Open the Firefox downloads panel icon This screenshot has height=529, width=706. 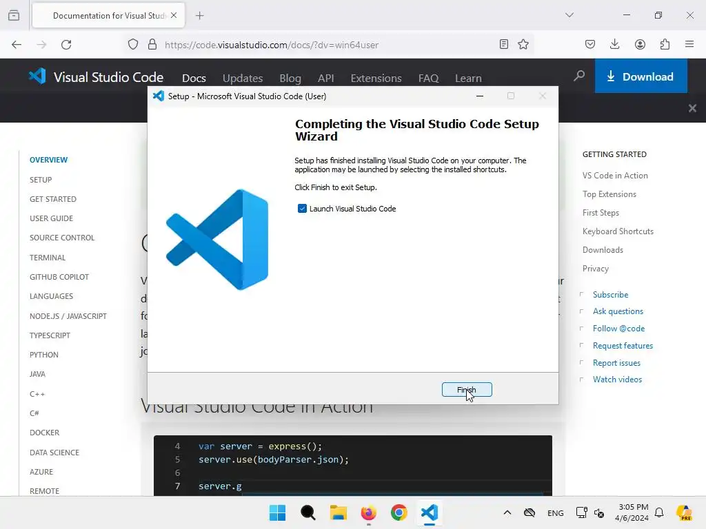tap(614, 44)
